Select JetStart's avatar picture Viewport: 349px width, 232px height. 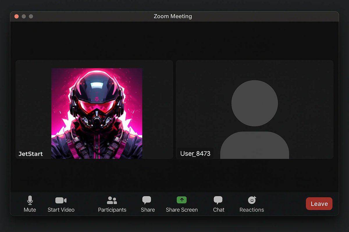[97, 113]
